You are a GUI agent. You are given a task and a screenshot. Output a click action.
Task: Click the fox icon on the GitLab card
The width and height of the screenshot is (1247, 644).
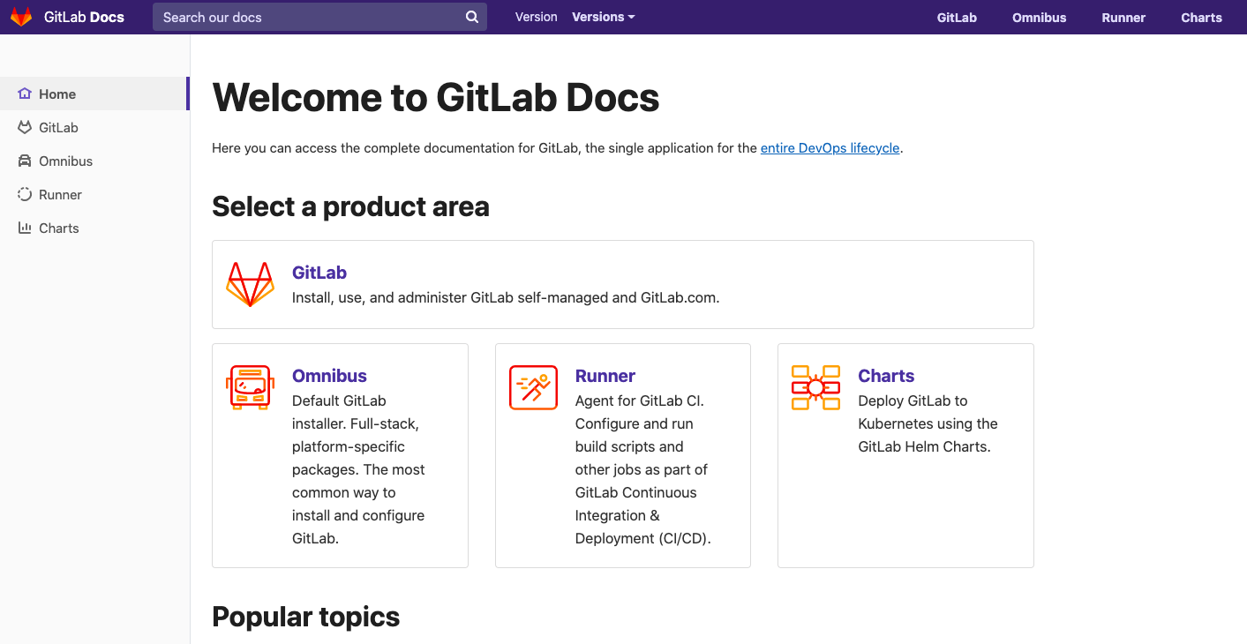point(250,283)
